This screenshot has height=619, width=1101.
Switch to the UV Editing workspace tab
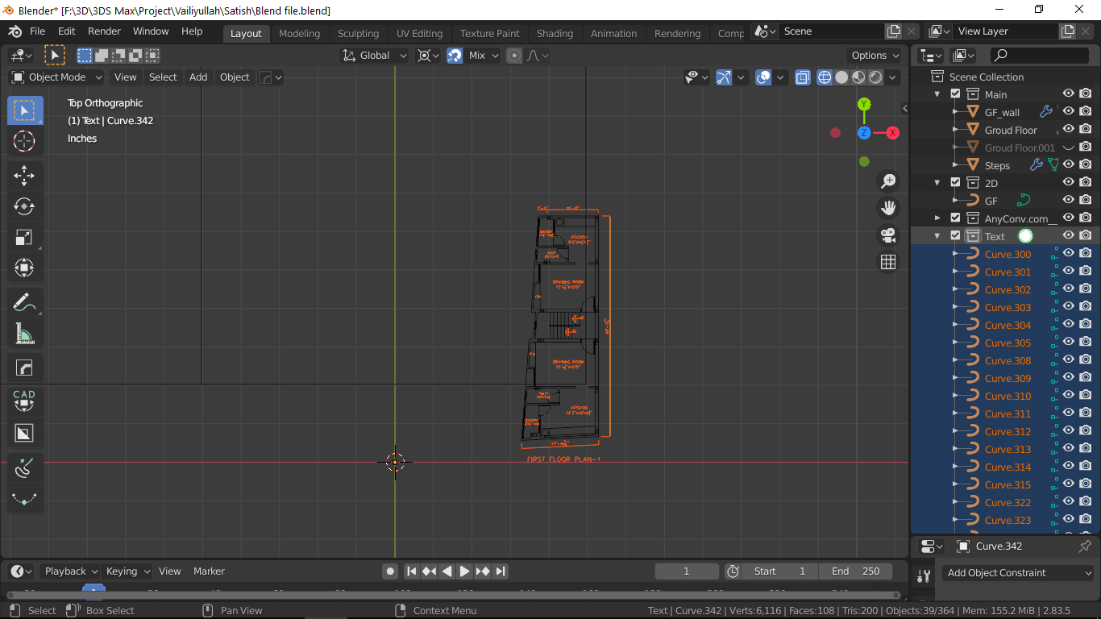click(419, 33)
